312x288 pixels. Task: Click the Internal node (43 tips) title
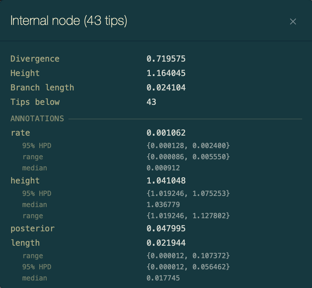pos(69,21)
